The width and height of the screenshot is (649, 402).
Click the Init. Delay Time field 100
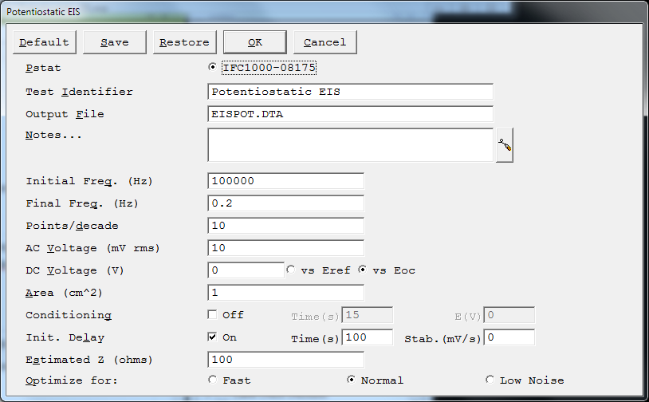pyautogui.click(x=367, y=337)
